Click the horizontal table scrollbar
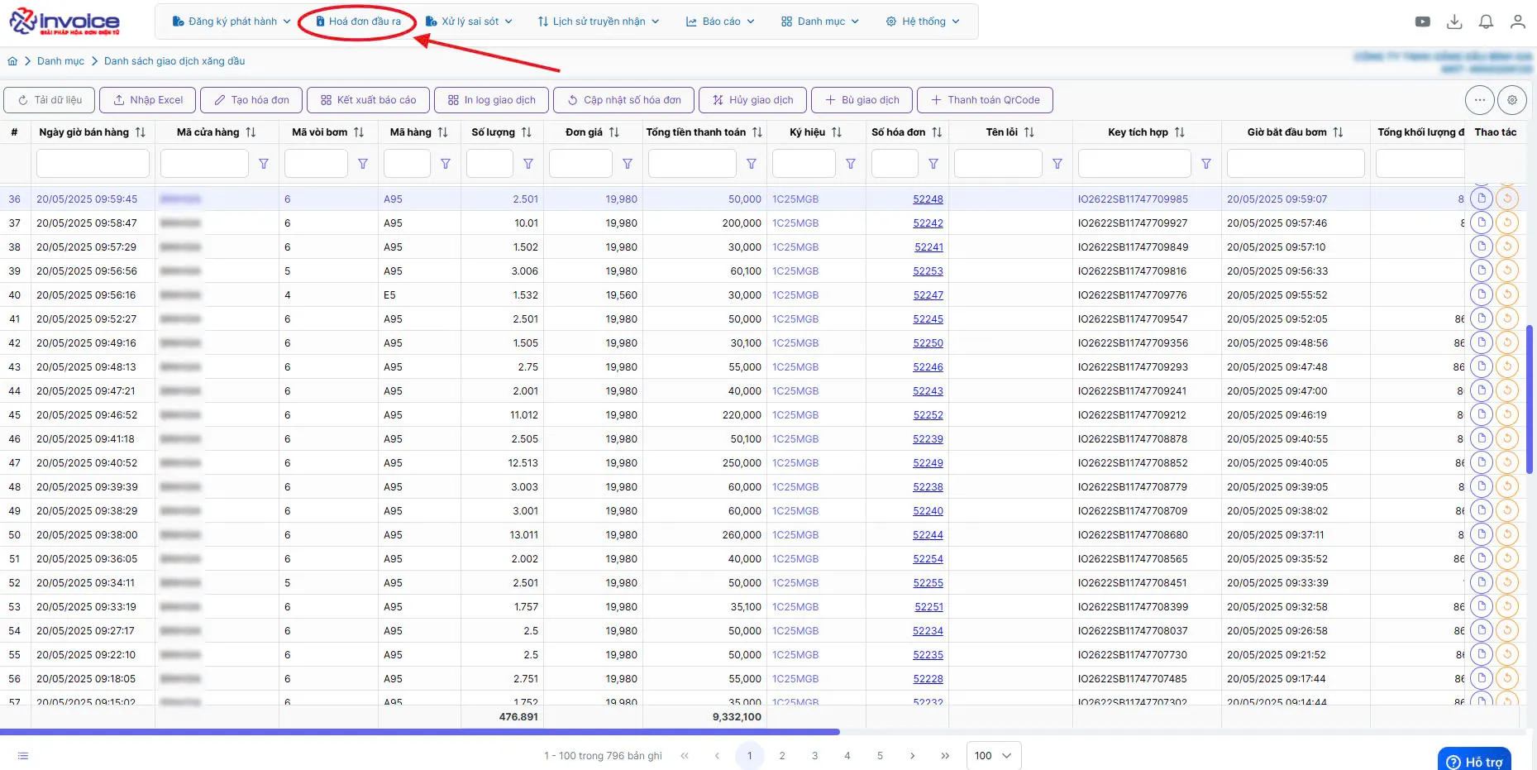This screenshot has height=770, width=1537. point(420,732)
